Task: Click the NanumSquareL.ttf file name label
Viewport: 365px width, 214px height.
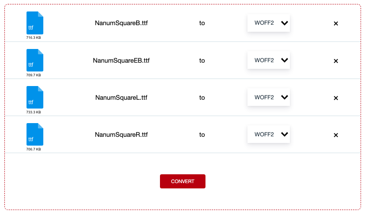Action: point(121,98)
